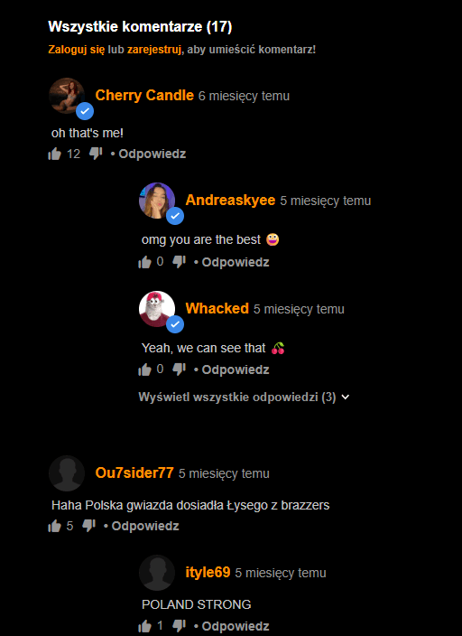Like Ou7sider77's comment with thumbs up
The height and width of the screenshot is (636, 462).
pos(54,526)
